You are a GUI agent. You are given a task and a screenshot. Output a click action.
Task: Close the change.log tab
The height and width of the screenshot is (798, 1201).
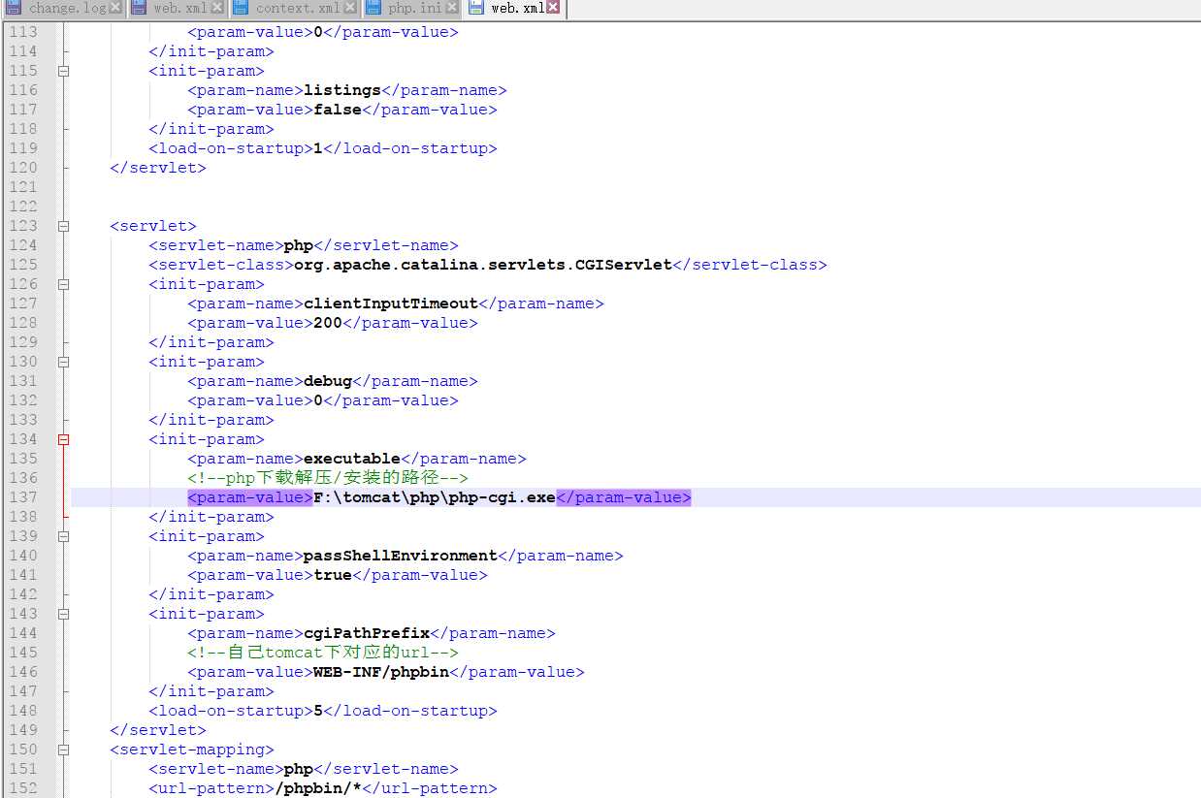[x=115, y=8]
